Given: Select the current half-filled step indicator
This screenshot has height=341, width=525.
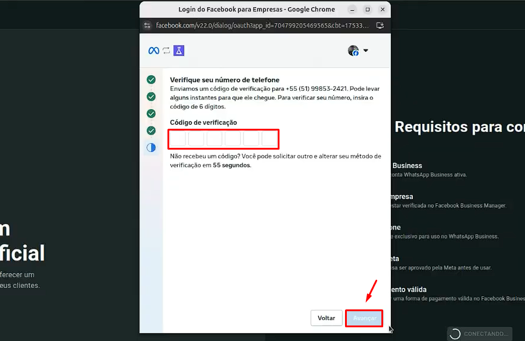Looking at the screenshot, I should point(151,147).
